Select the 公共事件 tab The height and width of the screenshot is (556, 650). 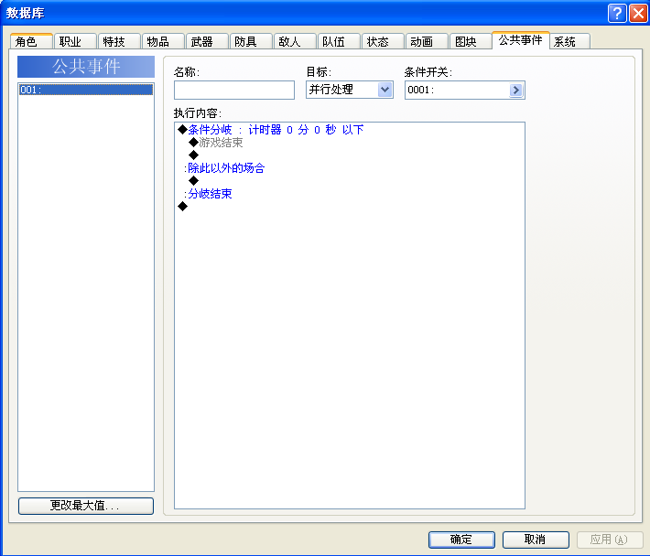[x=521, y=40]
